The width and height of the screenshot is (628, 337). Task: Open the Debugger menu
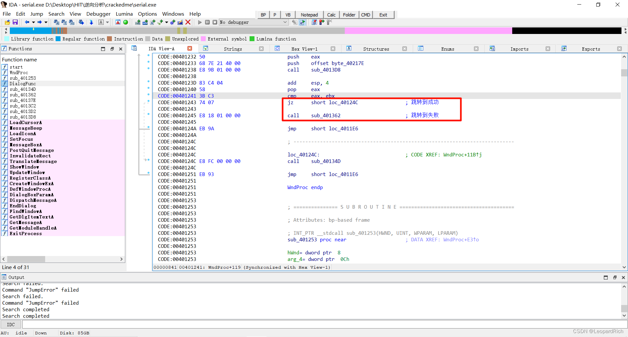click(x=98, y=14)
